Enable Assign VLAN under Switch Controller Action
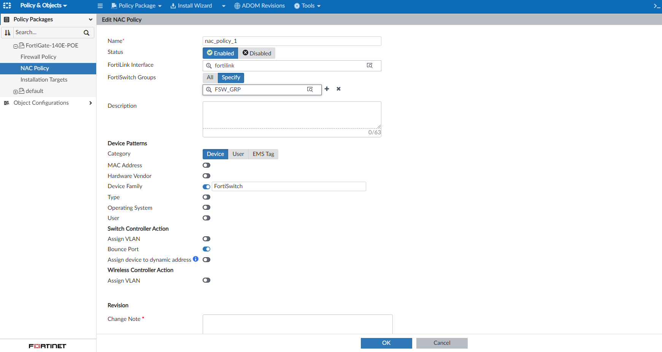The image size is (662, 352). coord(206,239)
